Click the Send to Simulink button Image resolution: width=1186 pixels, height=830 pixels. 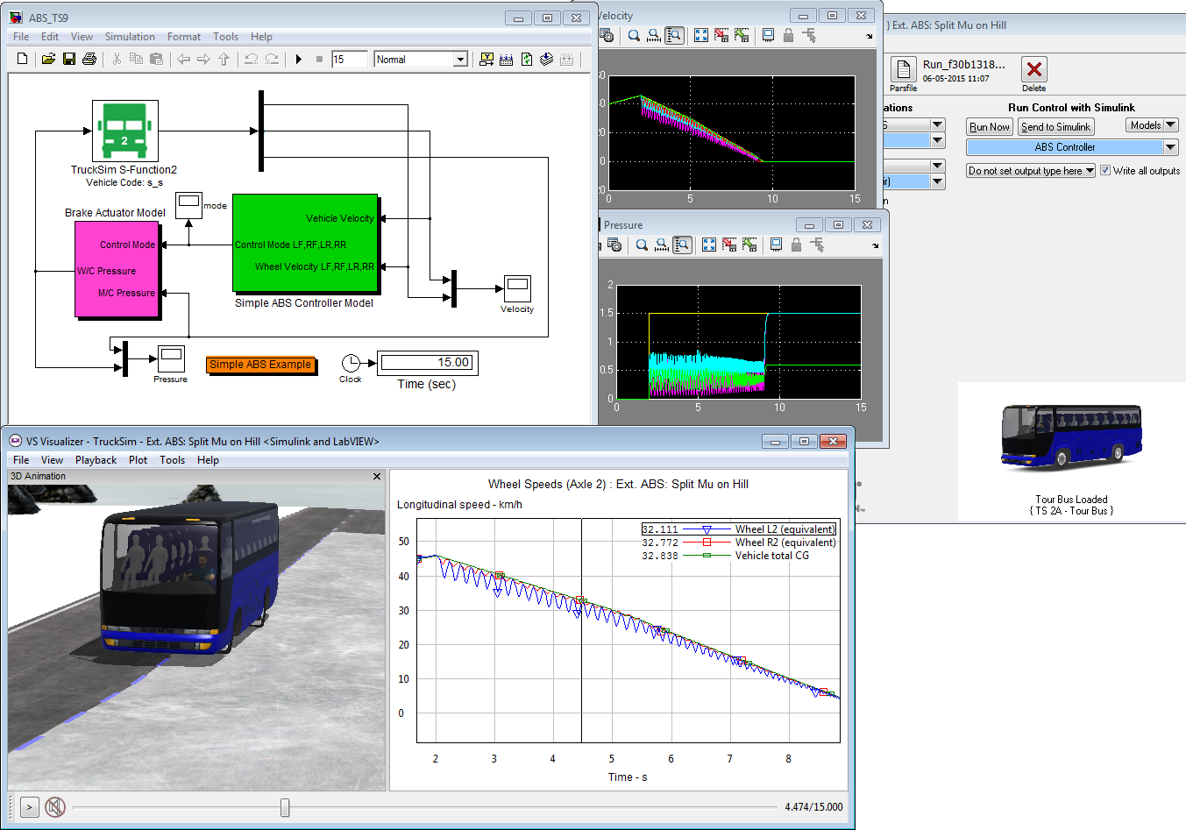[1055, 127]
